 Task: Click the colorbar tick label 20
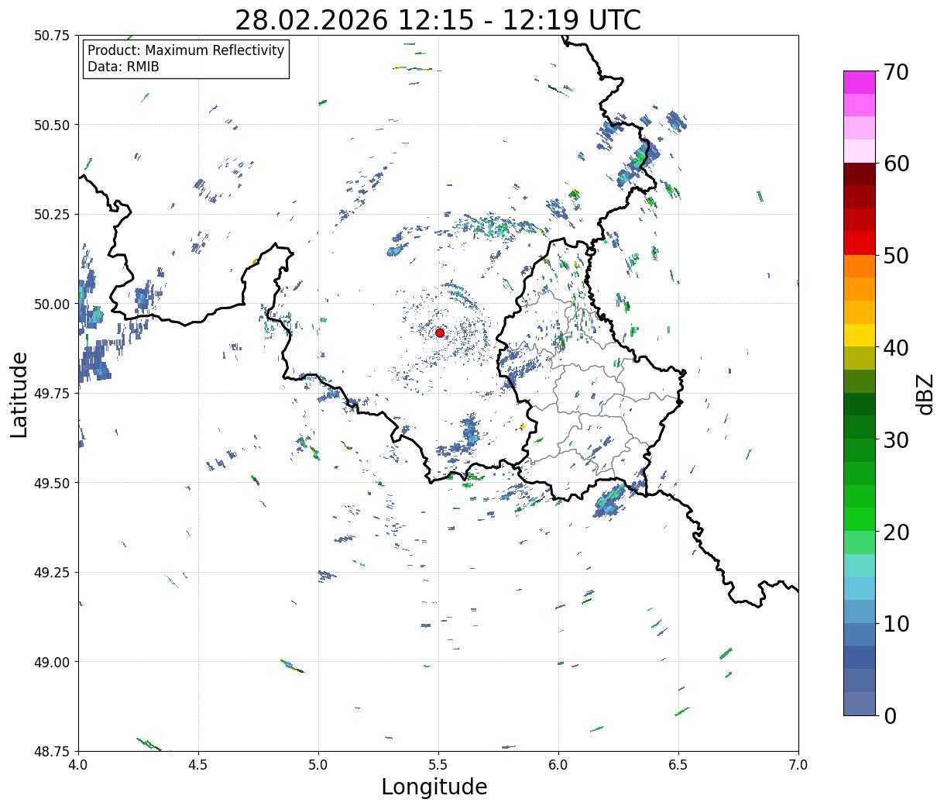[896, 532]
